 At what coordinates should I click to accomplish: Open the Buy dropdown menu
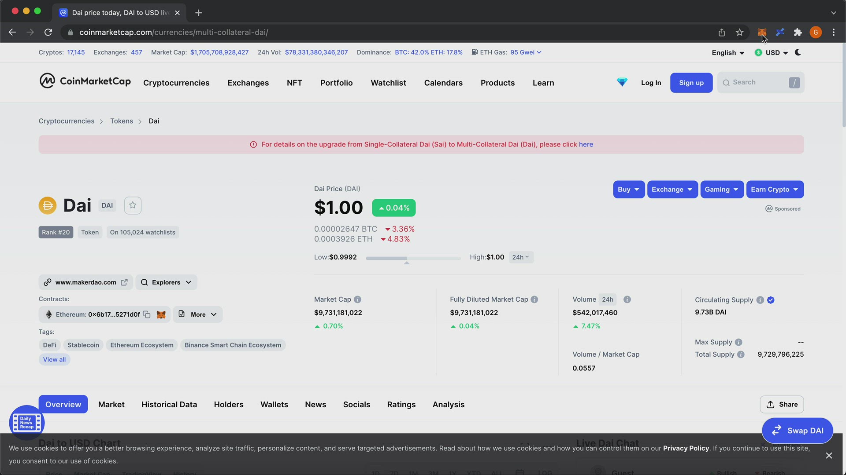click(629, 190)
